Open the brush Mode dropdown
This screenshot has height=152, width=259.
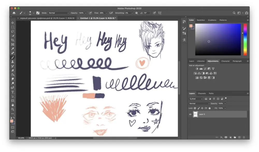59,13
